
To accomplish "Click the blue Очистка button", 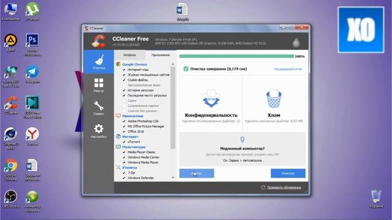I will point(288,174).
